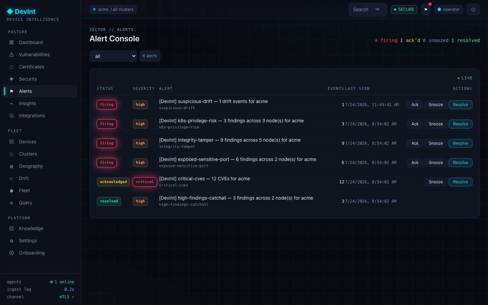
Task: Ack the k8s-privilege-risk alert
Action: point(415,124)
